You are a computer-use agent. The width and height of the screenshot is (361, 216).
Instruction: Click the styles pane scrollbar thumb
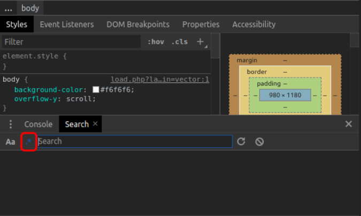pos(215,45)
